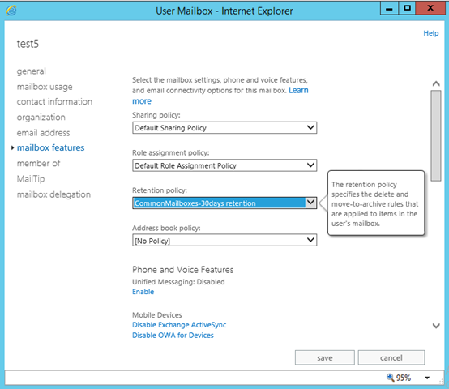Viewport: 449px width, 389px height.
Task: Switch to mailbox delegation section
Action: tap(53, 194)
